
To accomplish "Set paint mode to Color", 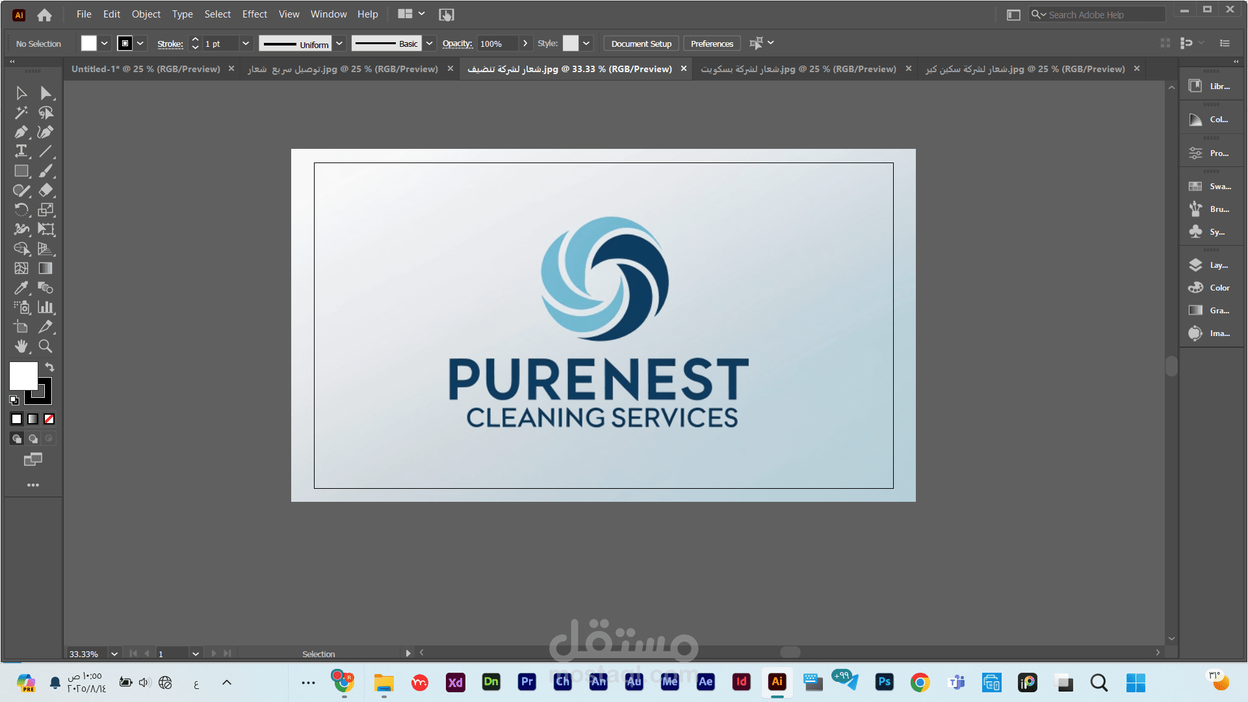I will [x=17, y=419].
